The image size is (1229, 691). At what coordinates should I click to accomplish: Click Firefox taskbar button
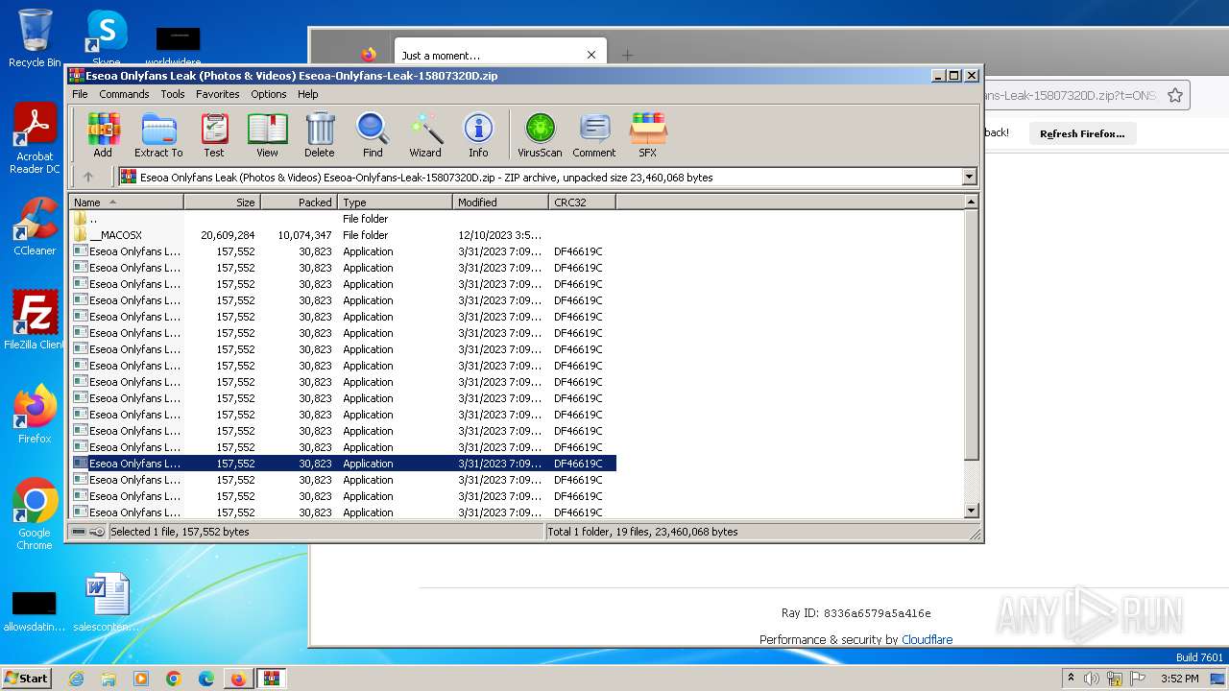238,679
